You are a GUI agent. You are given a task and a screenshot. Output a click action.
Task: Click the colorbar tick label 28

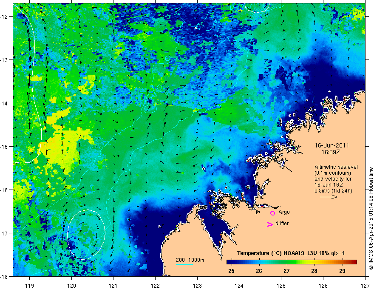pos(314,271)
